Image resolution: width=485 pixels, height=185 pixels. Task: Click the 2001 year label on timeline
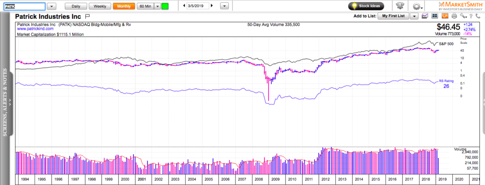pos(143,179)
